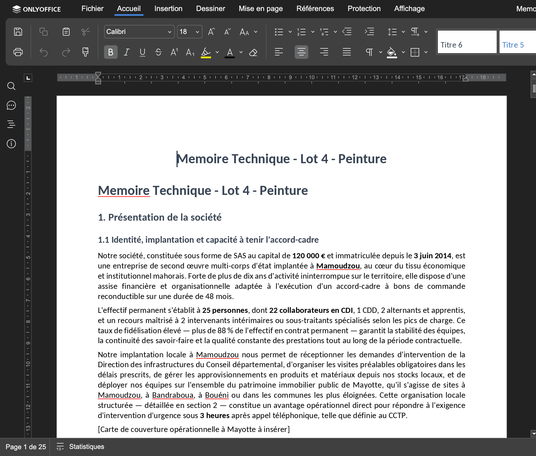Viewport: 536px width, 456px height.
Task: Toggle superscript formatting
Action: coord(174,52)
